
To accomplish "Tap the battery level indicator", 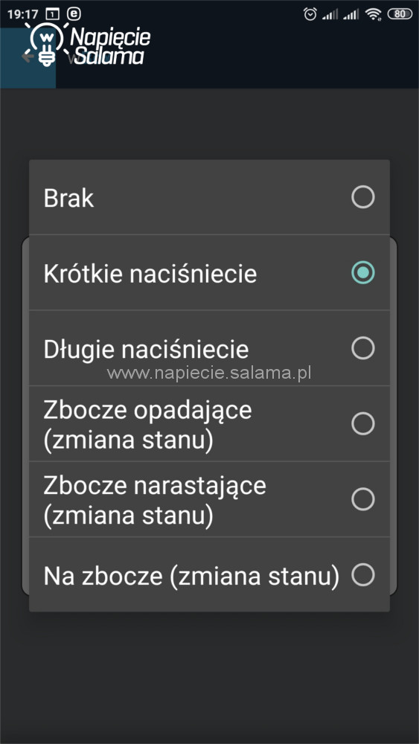I will pos(400,14).
